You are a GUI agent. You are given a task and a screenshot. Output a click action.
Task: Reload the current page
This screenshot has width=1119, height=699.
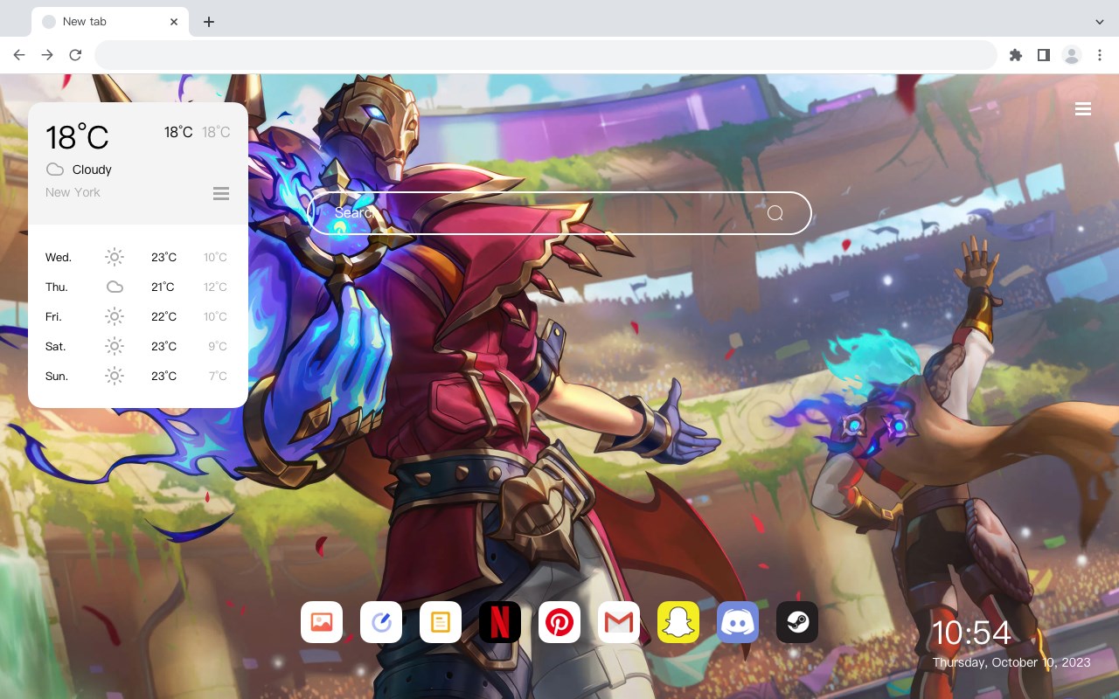(x=75, y=55)
